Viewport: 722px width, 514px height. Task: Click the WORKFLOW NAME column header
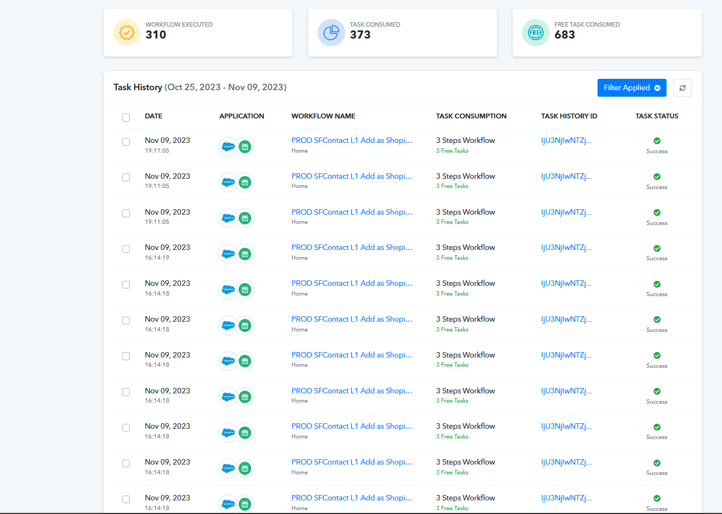tap(323, 116)
